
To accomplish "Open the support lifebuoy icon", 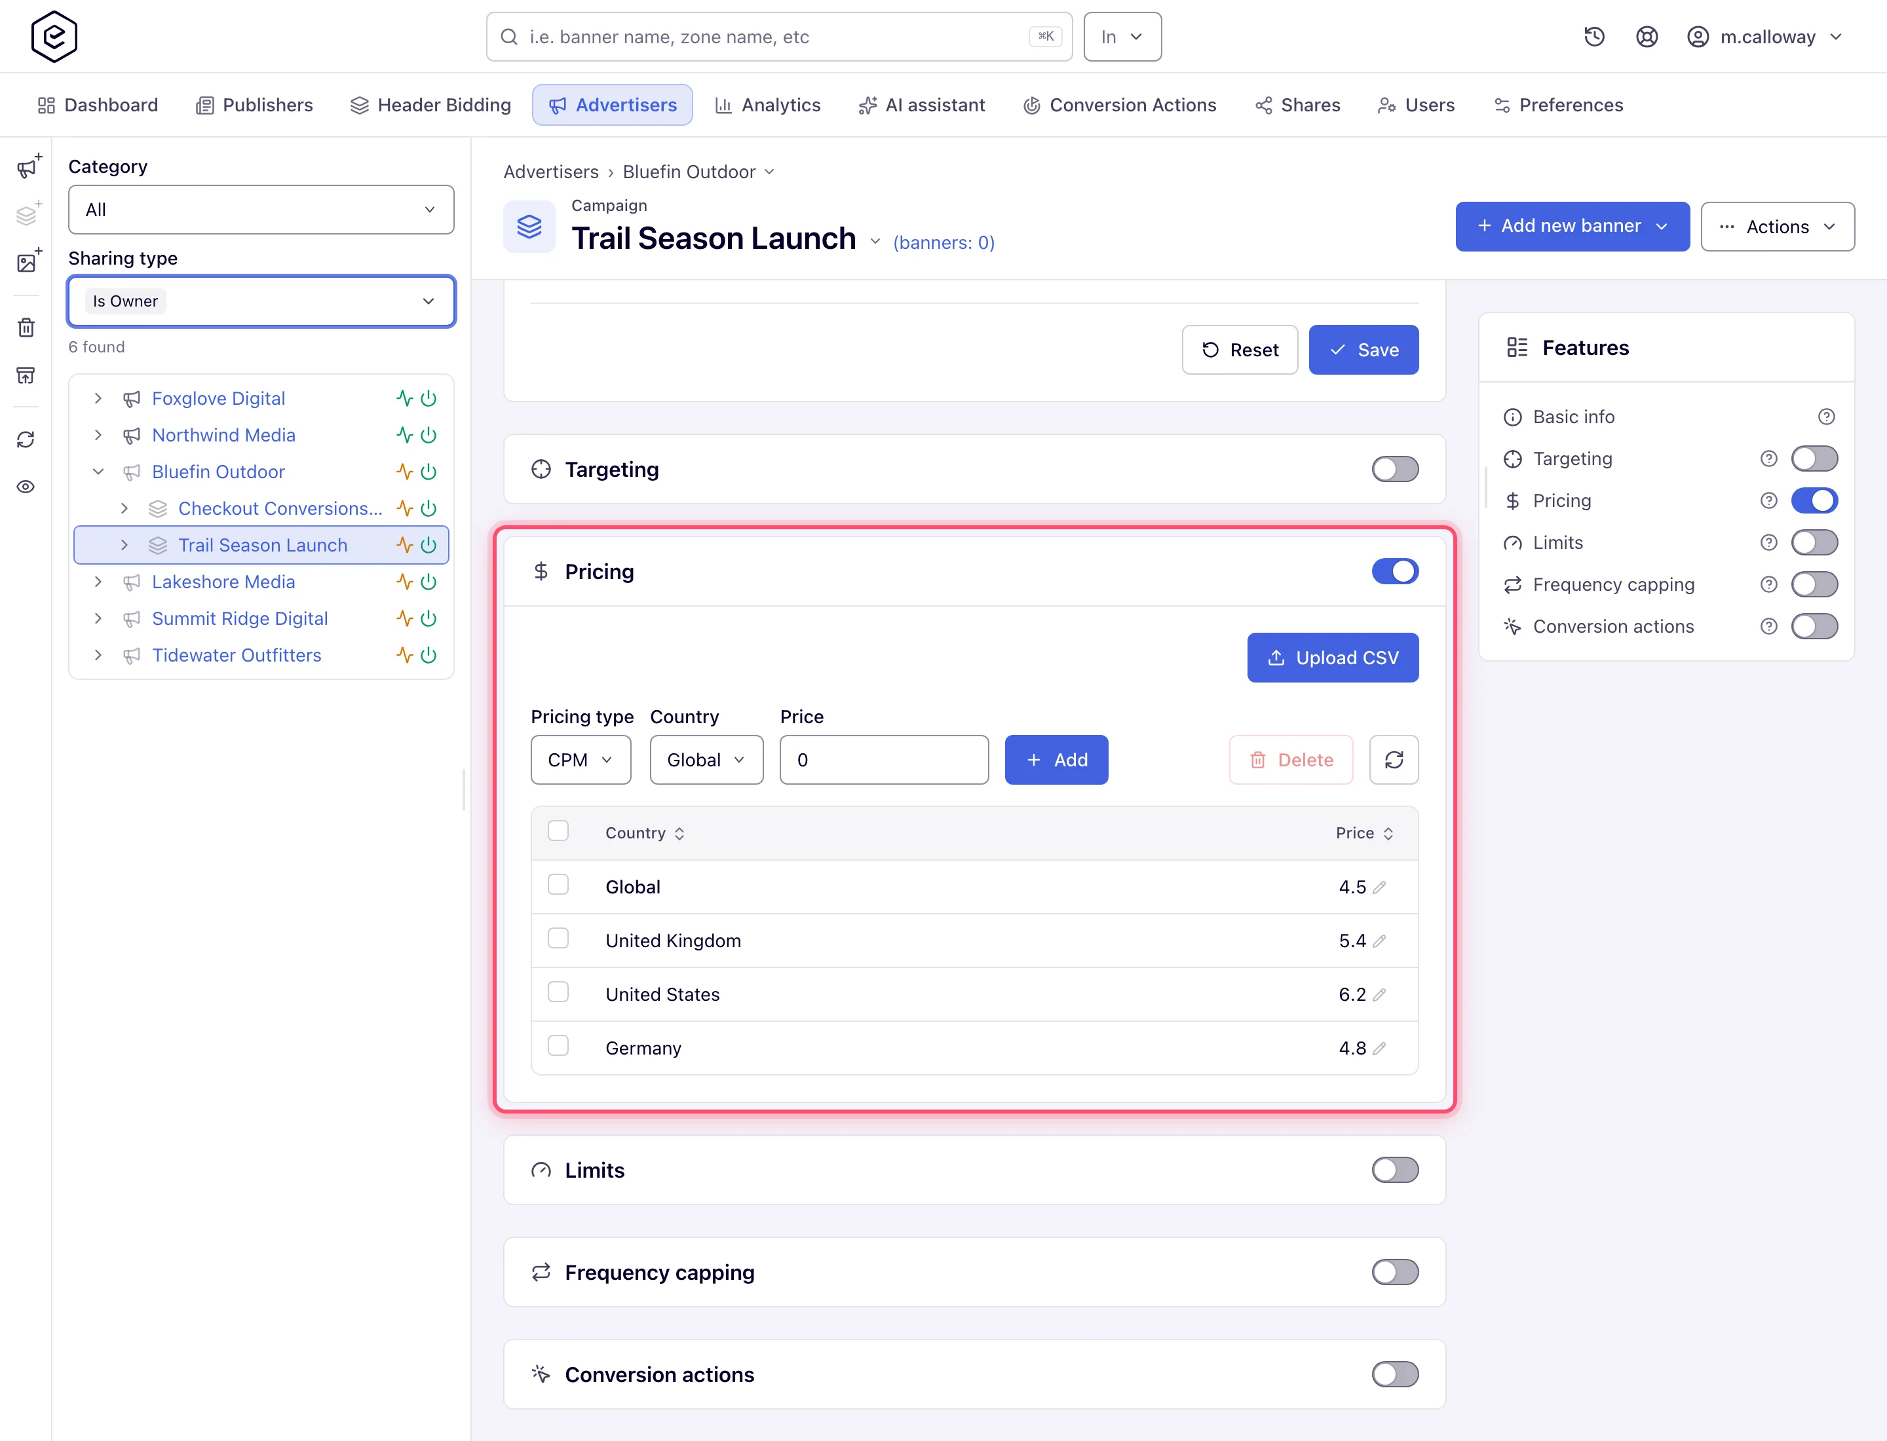I will [x=1646, y=37].
